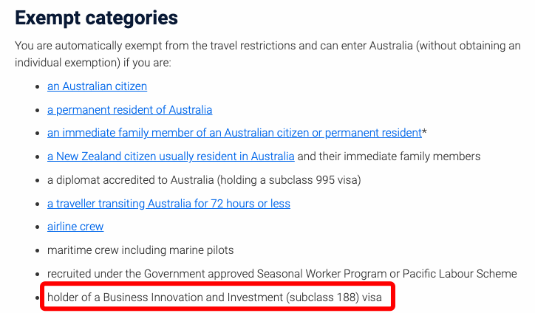Open the 'airline crew' link
The height and width of the screenshot is (313, 535).
coord(75,227)
